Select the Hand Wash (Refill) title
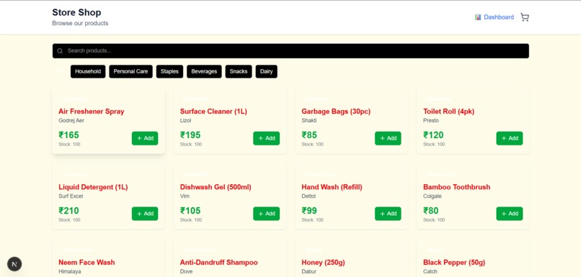Image resolution: width=581 pixels, height=277 pixels. (x=332, y=187)
